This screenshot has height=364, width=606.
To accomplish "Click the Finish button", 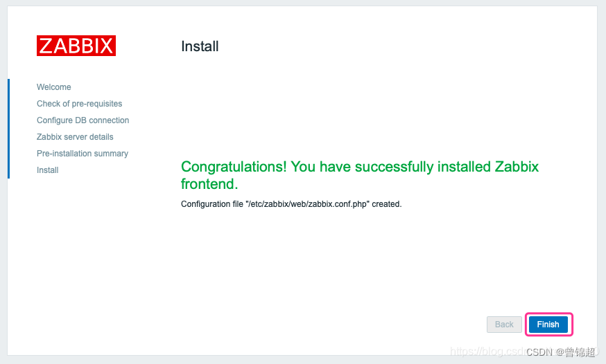I will (x=548, y=325).
